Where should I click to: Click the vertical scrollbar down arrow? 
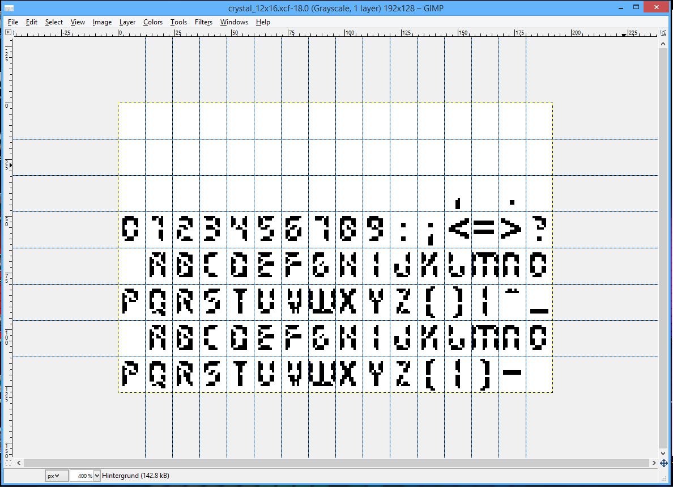click(x=663, y=454)
